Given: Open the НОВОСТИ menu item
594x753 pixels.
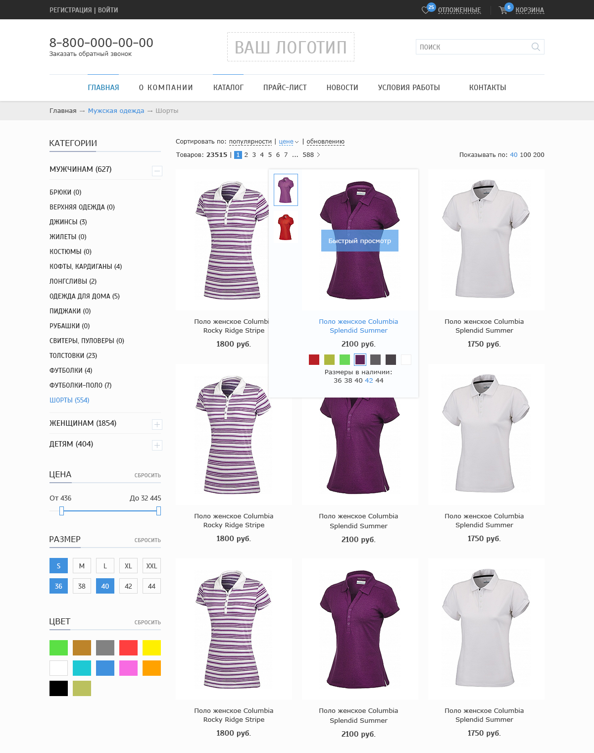Looking at the screenshot, I should pos(342,88).
